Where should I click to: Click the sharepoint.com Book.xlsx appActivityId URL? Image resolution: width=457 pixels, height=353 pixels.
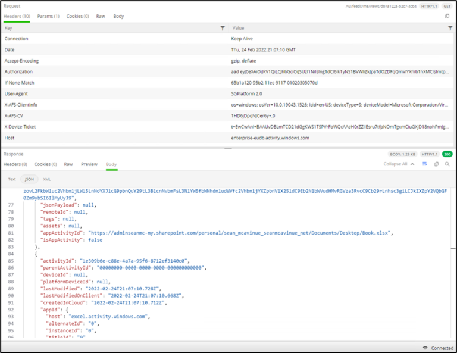pyautogui.click(x=240, y=233)
